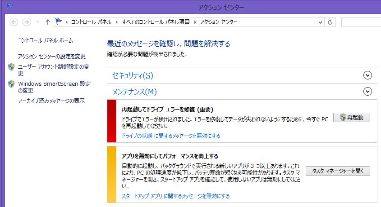Click the セキュリティ(S) heading

[x=133, y=75]
